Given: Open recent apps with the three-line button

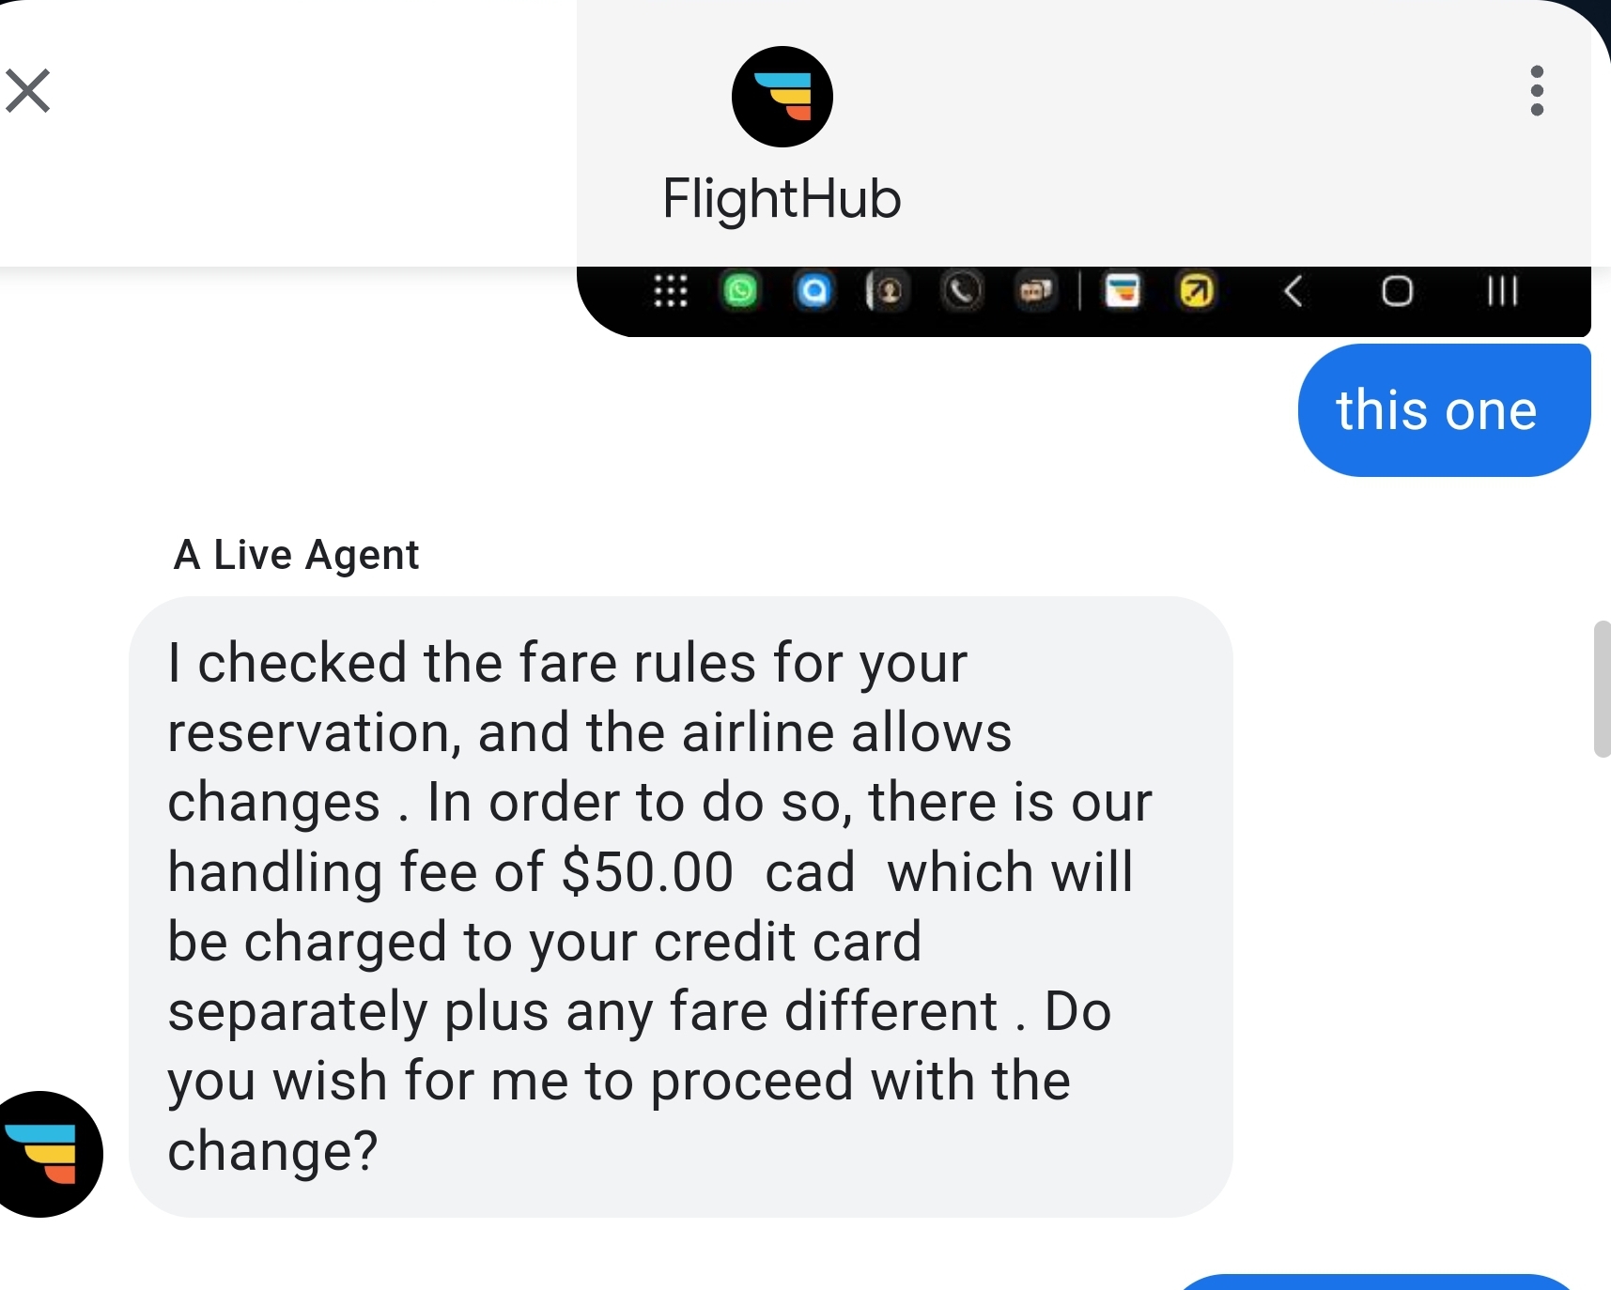Looking at the screenshot, I should pyautogui.click(x=1501, y=291).
